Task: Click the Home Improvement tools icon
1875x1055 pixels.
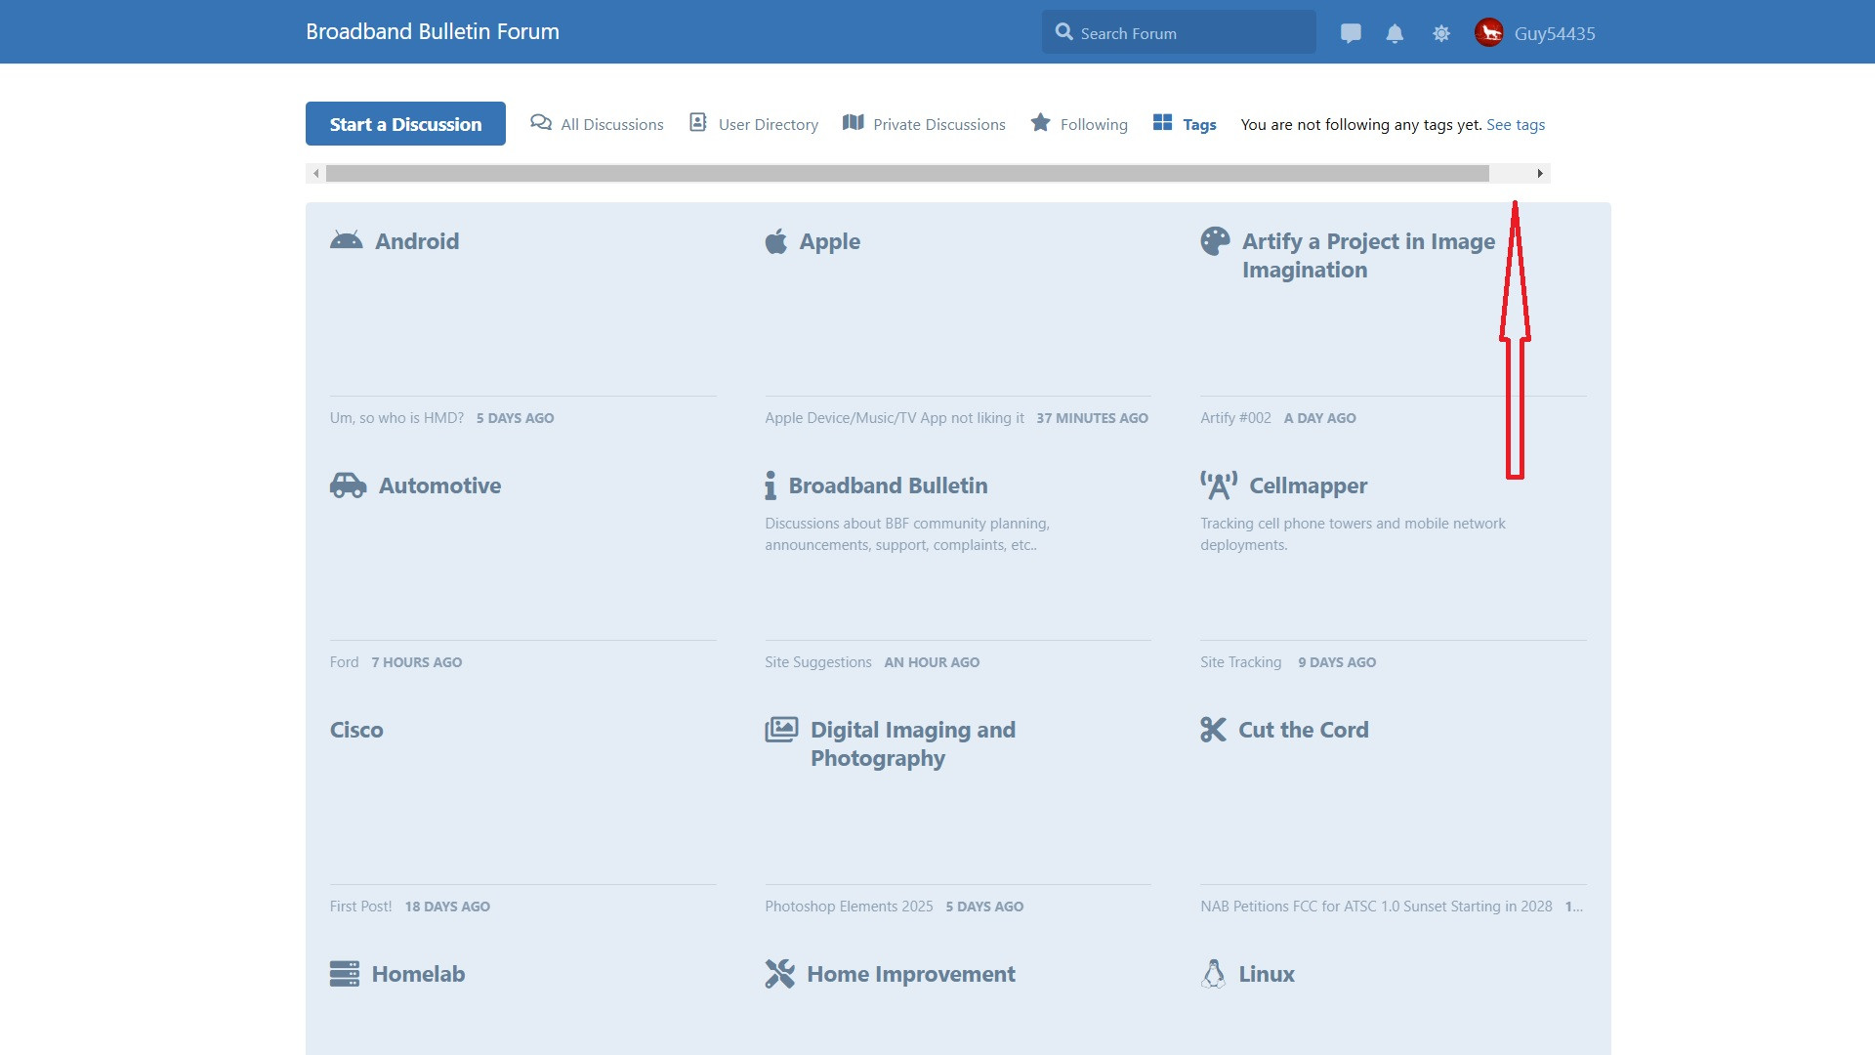Action: point(779,974)
